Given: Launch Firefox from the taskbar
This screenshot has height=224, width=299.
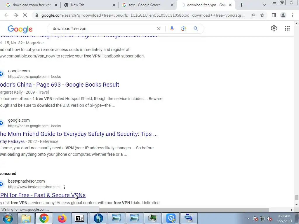Looking at the screenshot, I should pyautogui.click(x=62, y=218).
